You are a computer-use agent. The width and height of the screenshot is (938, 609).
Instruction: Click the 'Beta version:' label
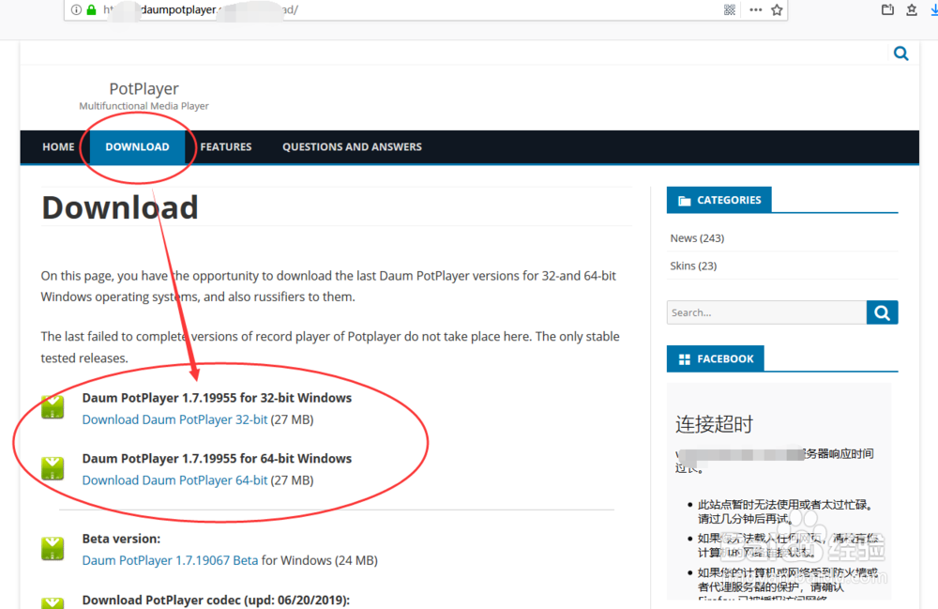(x=121, y=539)
